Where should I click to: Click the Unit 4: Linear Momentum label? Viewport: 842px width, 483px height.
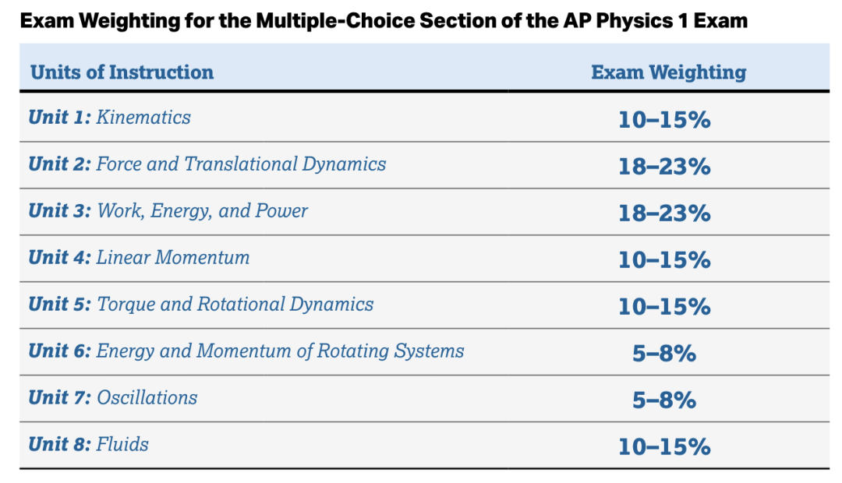(x=139, y=257)
